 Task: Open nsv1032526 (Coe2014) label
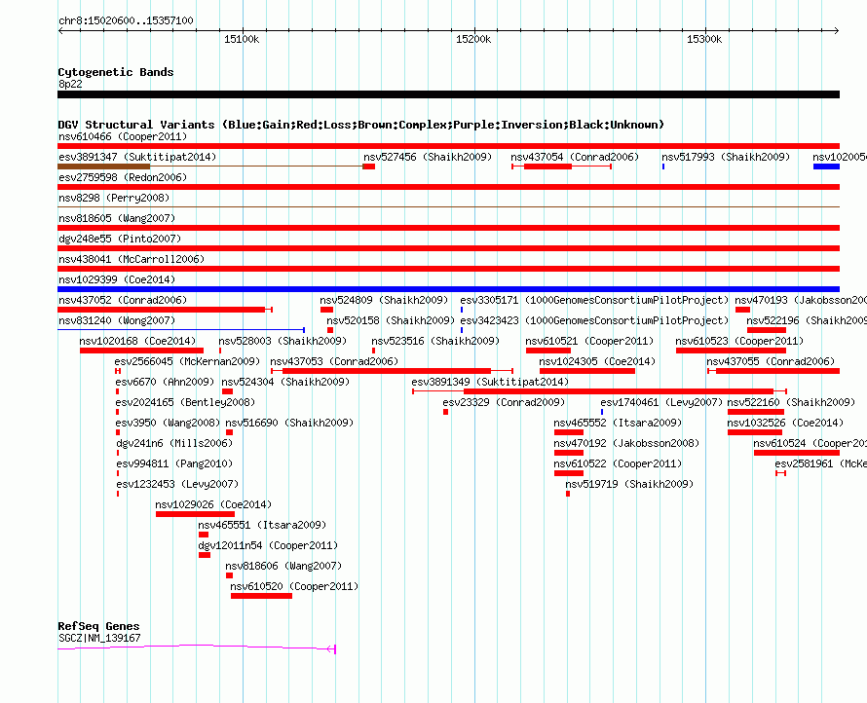tap(785, 423)
